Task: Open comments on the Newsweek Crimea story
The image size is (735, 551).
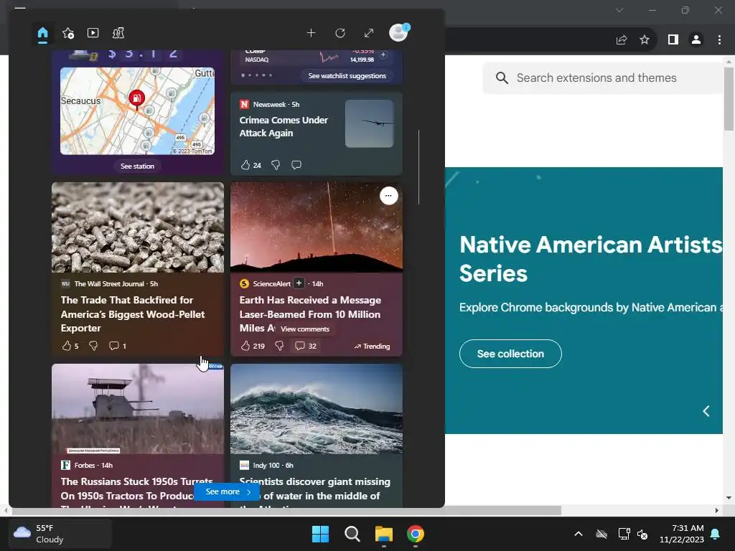Action: [296, 165]
